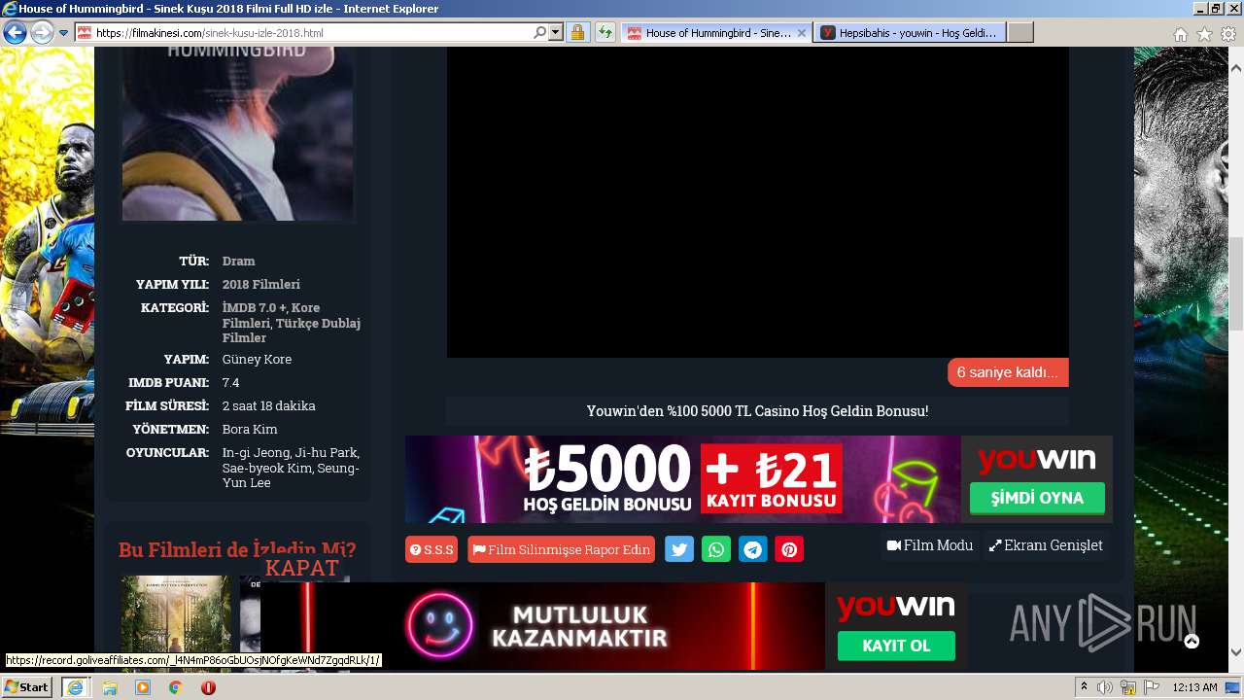Click the volume speaker tray icon
Image resolution: width=1244 pixels, height=700 pixels.
tap(1105, 687)
